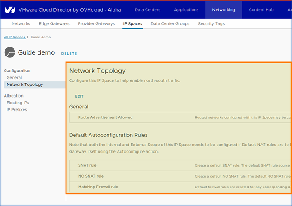Open the Applications menu

tap(186, 10)
